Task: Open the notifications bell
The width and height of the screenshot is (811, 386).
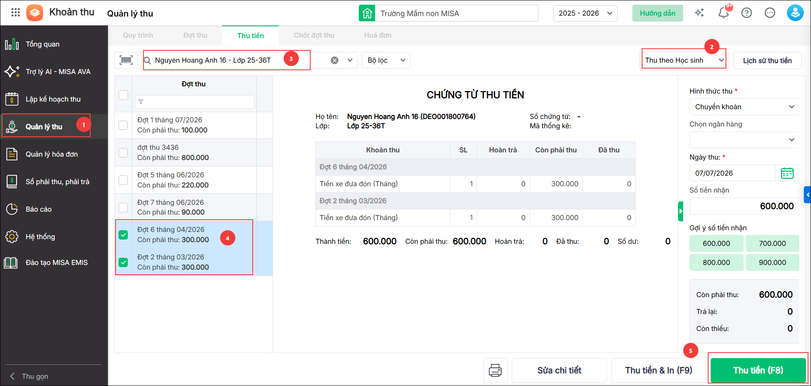Action: [x=724, y=13]
